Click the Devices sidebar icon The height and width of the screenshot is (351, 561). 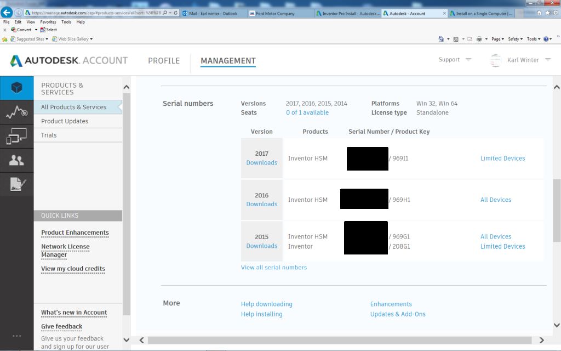point(16,137)
